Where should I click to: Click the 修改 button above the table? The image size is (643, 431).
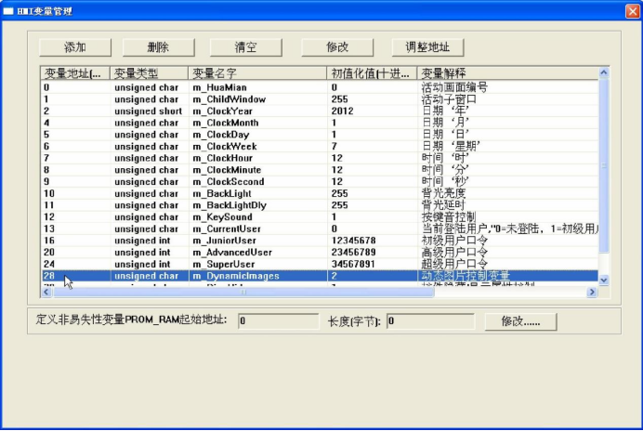[337, 47]
